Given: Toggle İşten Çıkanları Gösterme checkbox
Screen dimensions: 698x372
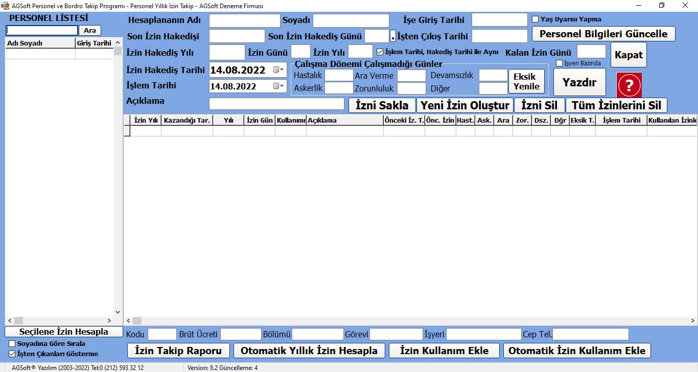Looking at the screenshot, I should point(12,354).
